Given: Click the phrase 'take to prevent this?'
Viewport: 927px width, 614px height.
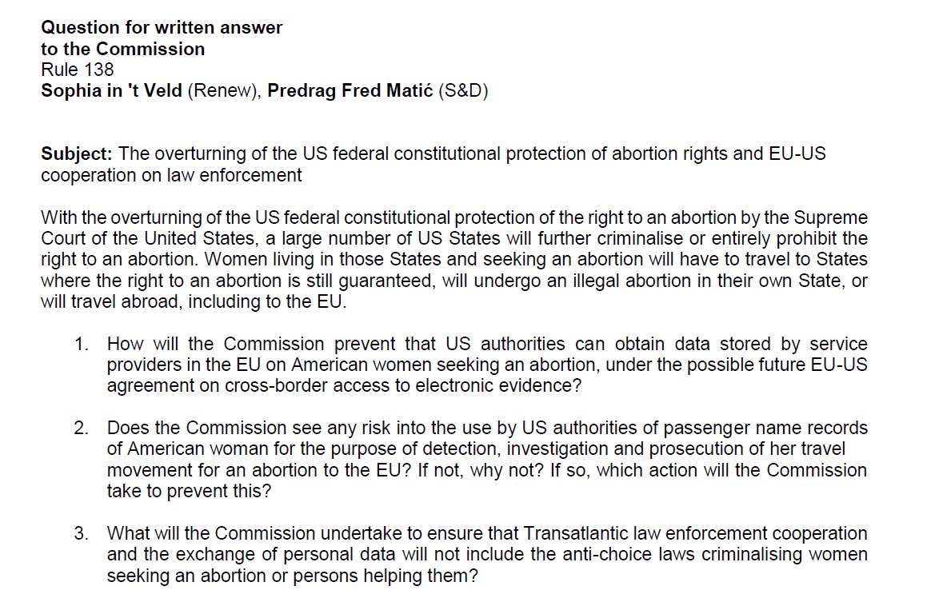Looking at the screenshot, I should click(x=189, y=491).
